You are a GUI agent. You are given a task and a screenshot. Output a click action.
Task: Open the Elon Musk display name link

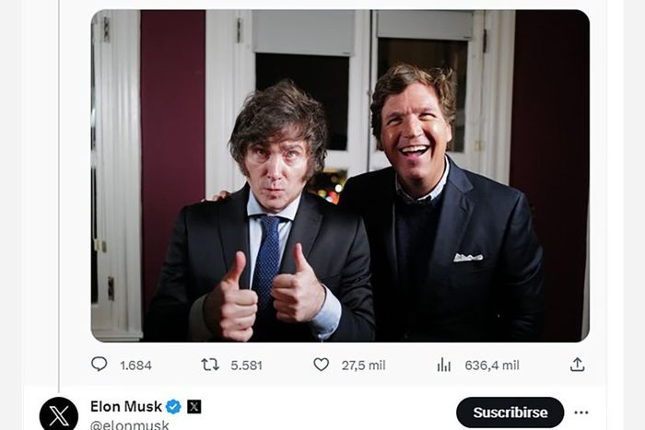click(125, 406)
